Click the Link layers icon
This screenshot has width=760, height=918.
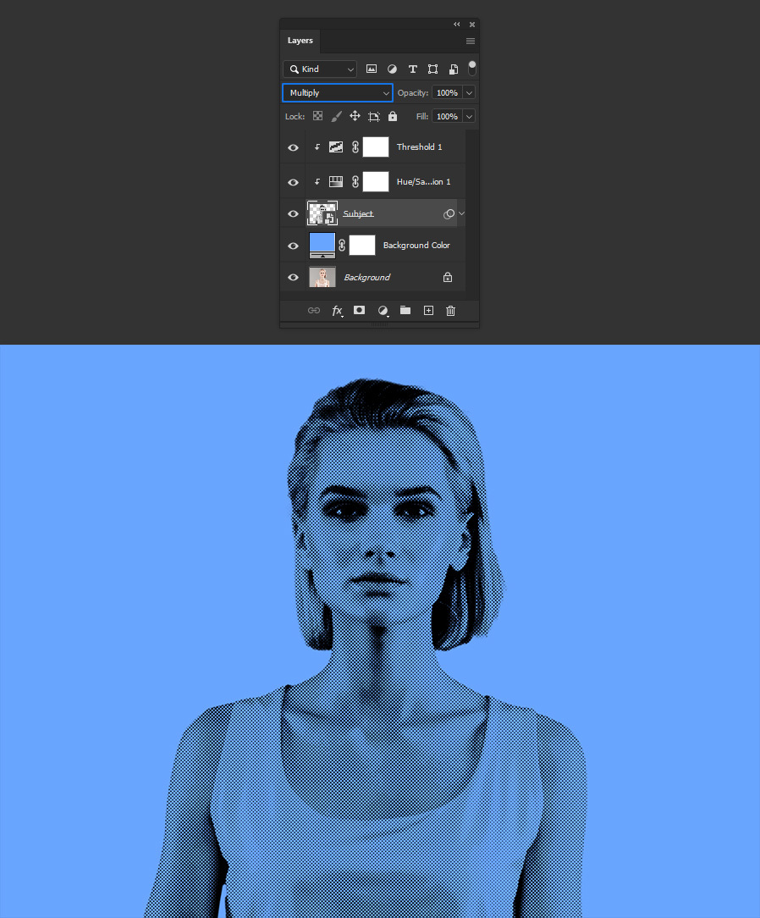point(314,310)
